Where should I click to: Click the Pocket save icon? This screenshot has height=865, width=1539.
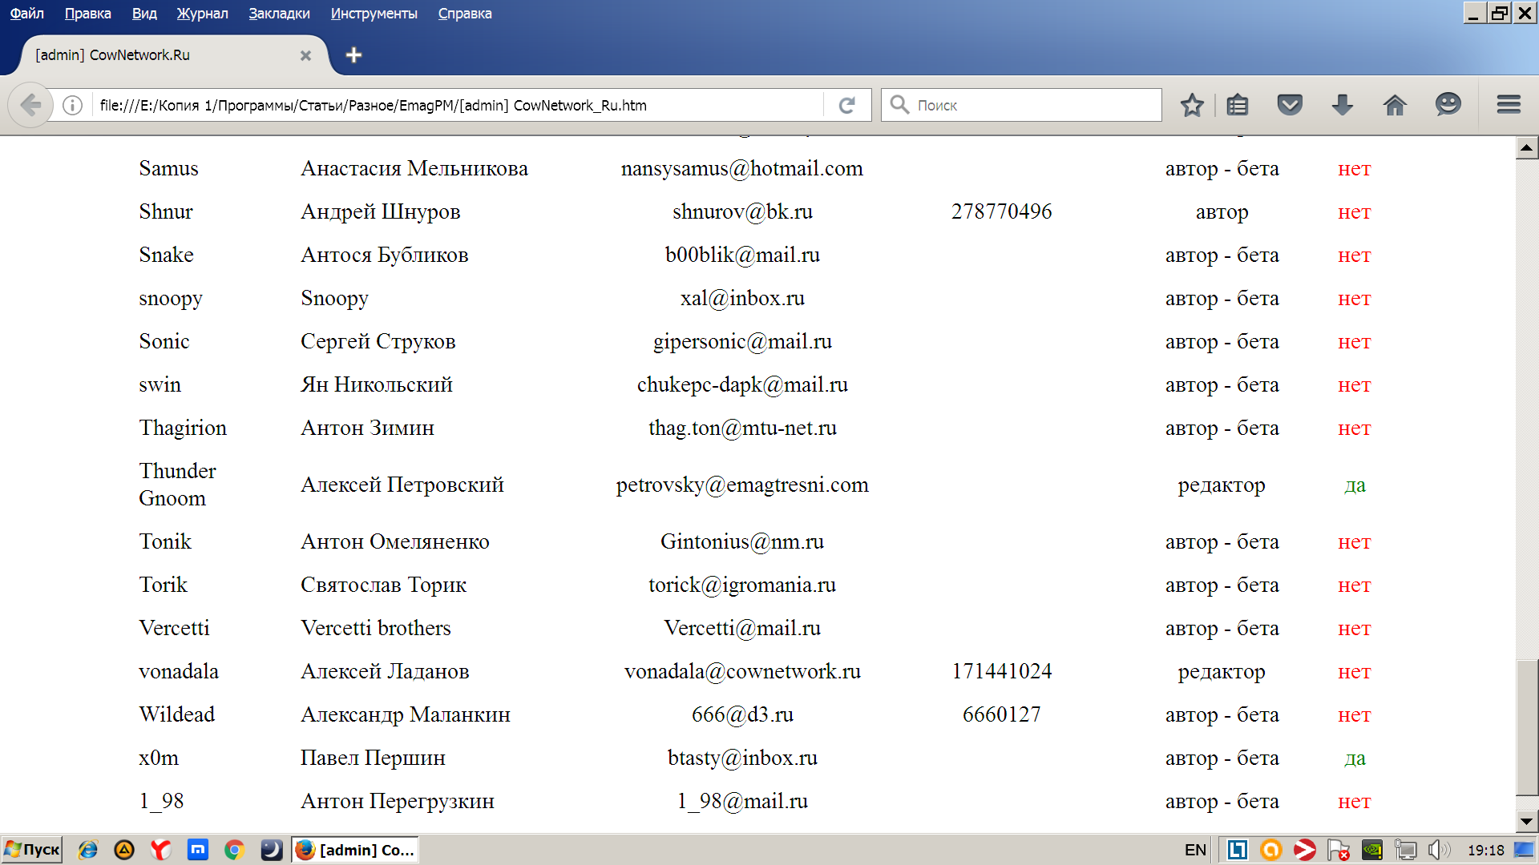pyautogui.click(x=1290, y=105)
